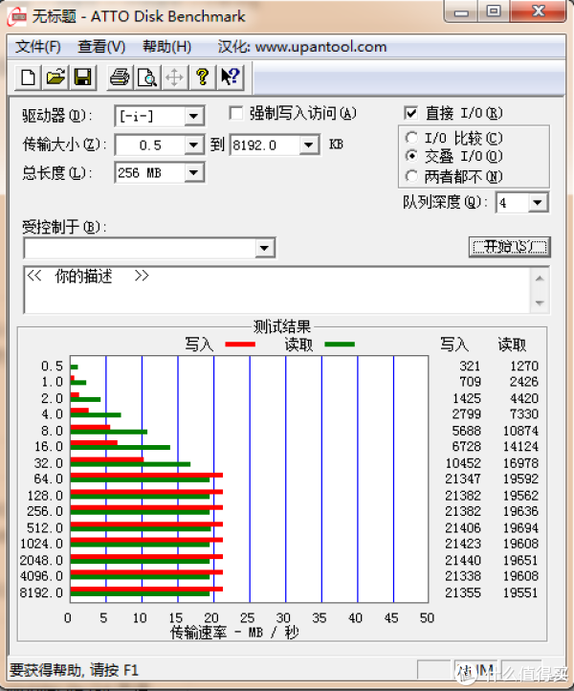The image size is (574, 691).
Task: Expand 传输大小 start size dropdown 0.5
Action: [193, 145]
